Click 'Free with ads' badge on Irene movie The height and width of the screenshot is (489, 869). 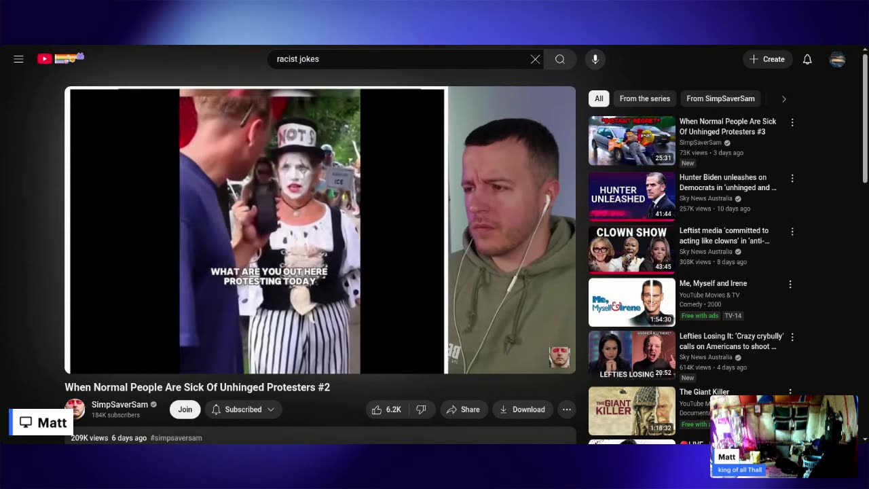coord(700,316)
